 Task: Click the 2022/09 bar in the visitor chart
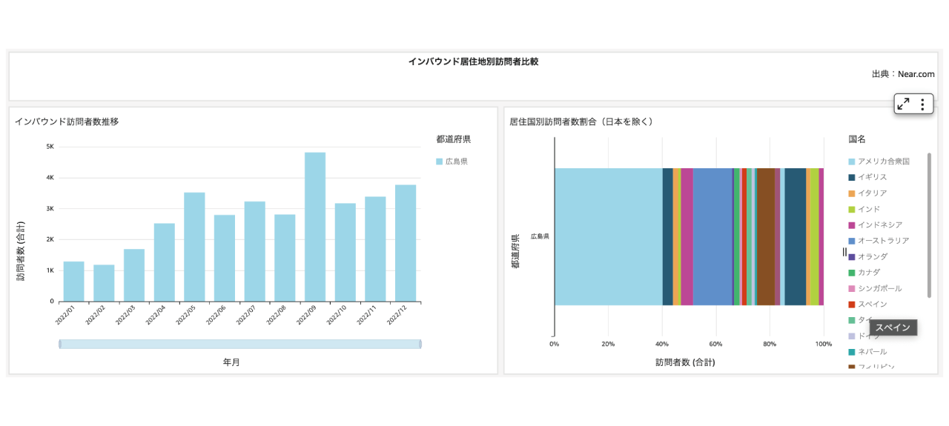tap(315, 227)
